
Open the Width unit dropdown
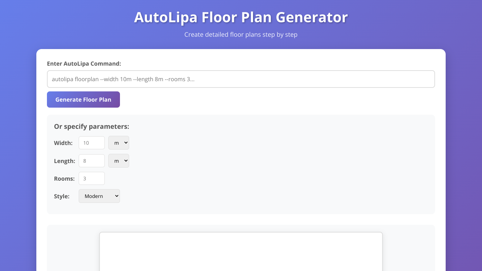pyautogui.click(x=119, y=143)
